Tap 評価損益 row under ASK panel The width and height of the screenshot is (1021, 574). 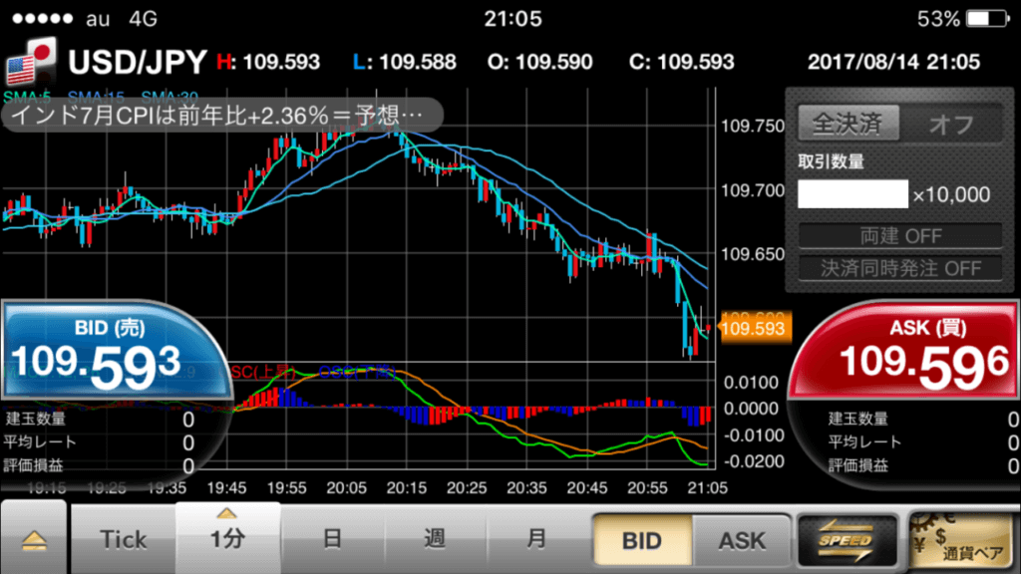pos(922,465)
